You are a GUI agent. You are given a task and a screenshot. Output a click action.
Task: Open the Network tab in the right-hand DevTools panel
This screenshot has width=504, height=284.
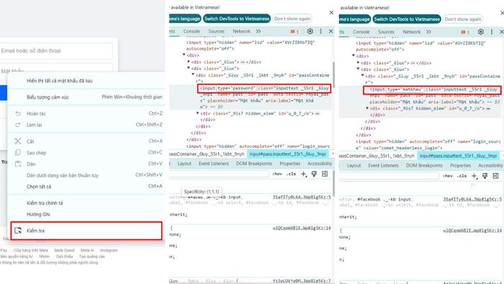click(x=412, y=32)
